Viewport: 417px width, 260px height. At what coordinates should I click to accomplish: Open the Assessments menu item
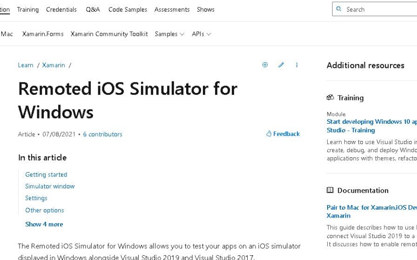pyautogui.click(x=172, y=10)
